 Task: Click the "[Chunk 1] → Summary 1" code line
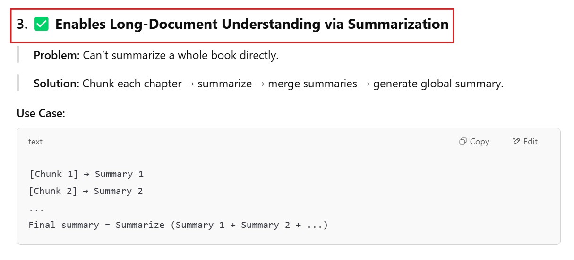coord(86,174)
